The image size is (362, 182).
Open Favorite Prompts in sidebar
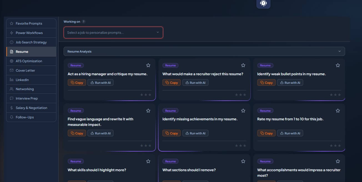[31, 24]
